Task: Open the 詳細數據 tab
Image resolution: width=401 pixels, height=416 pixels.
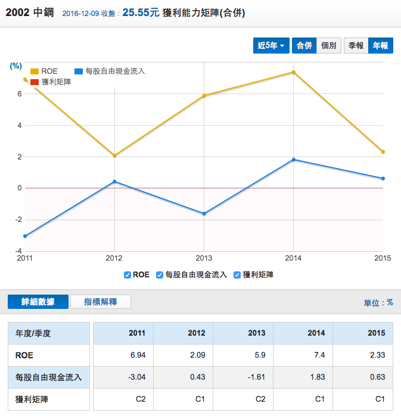Action: point(38,302)
